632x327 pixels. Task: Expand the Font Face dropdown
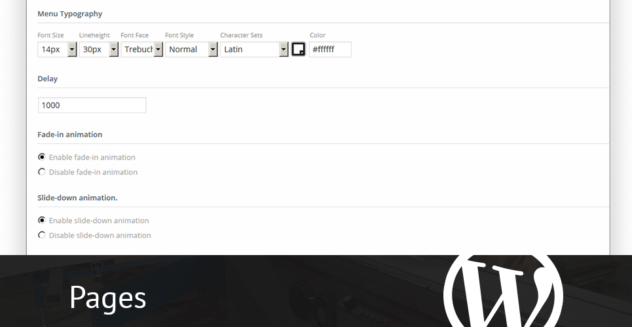pos(142,50)
